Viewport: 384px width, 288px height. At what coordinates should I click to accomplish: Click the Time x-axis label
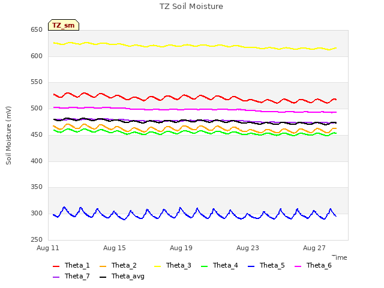click(x=340, y=257)
